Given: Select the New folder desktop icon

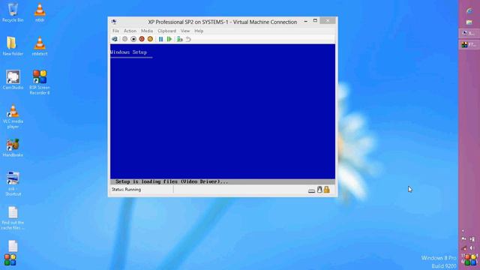Looking at the screenshot, I should coord(13,46).
